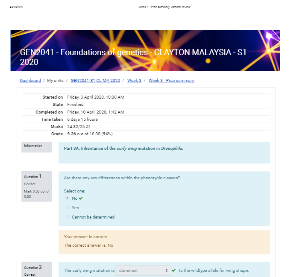Select the 'No' radio option
305x277 pixels.
pyautogui.click(x=67, y=198)
